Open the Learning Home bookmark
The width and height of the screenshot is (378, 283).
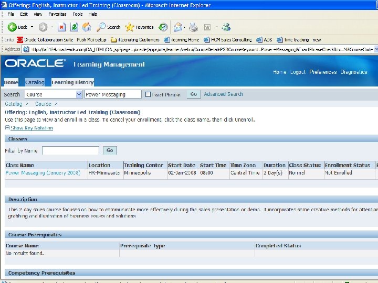pos(182,40)
